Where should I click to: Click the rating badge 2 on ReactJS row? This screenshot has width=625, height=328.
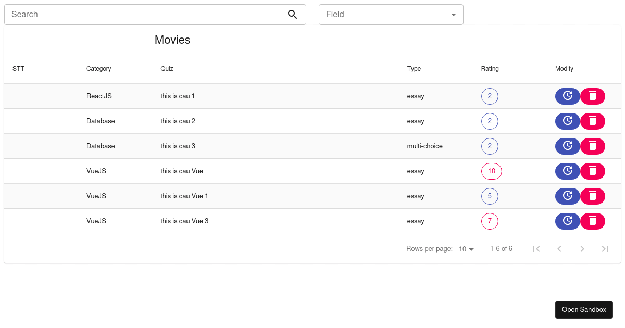point(490,96)
